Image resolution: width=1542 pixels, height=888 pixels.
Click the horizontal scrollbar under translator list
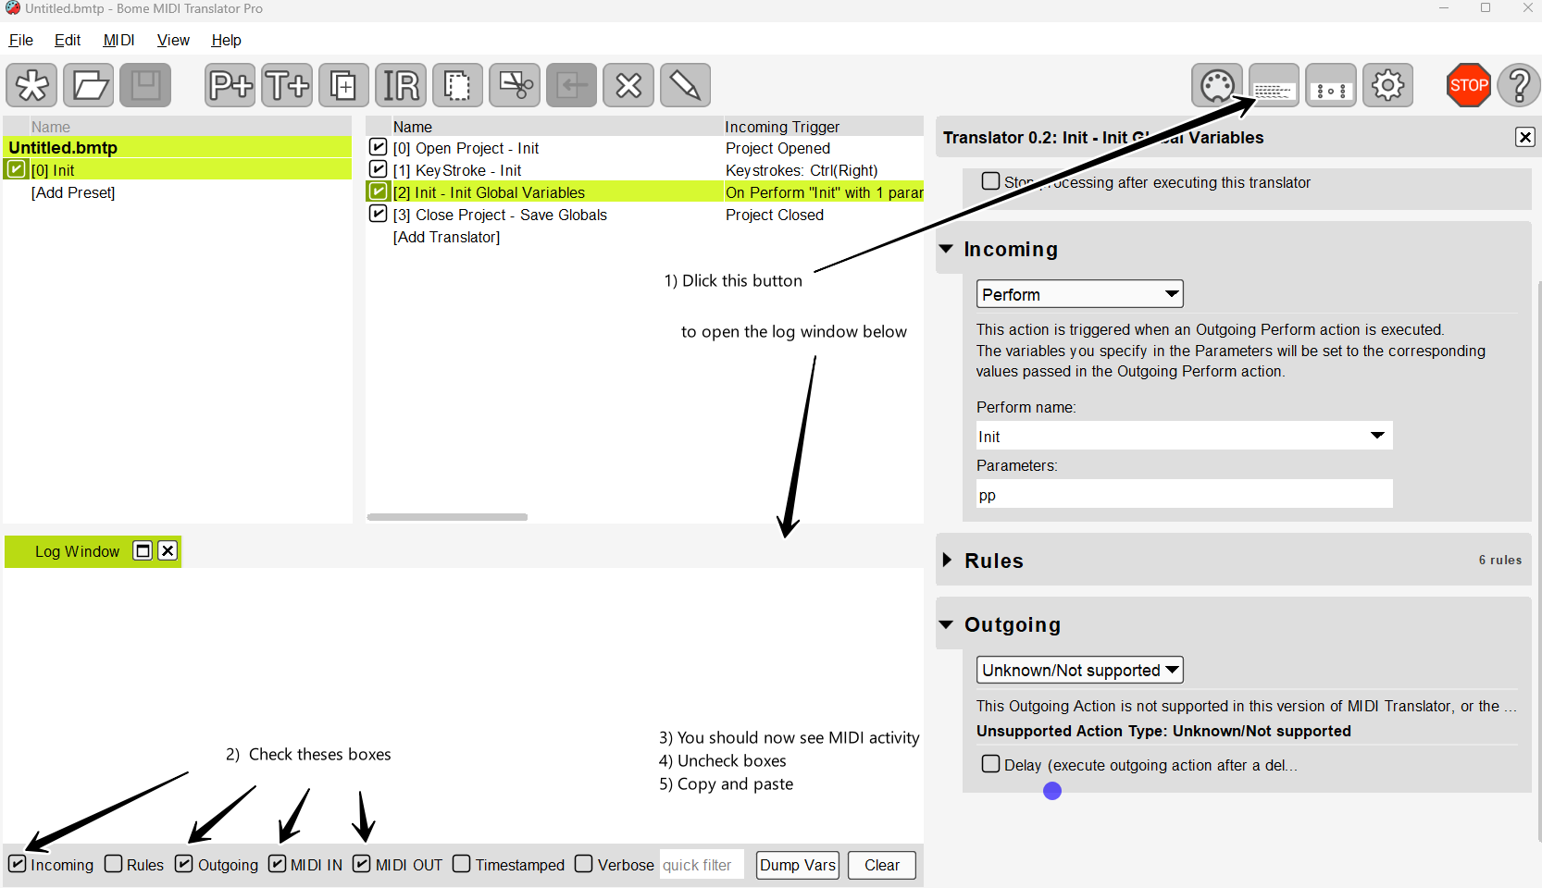447,517
